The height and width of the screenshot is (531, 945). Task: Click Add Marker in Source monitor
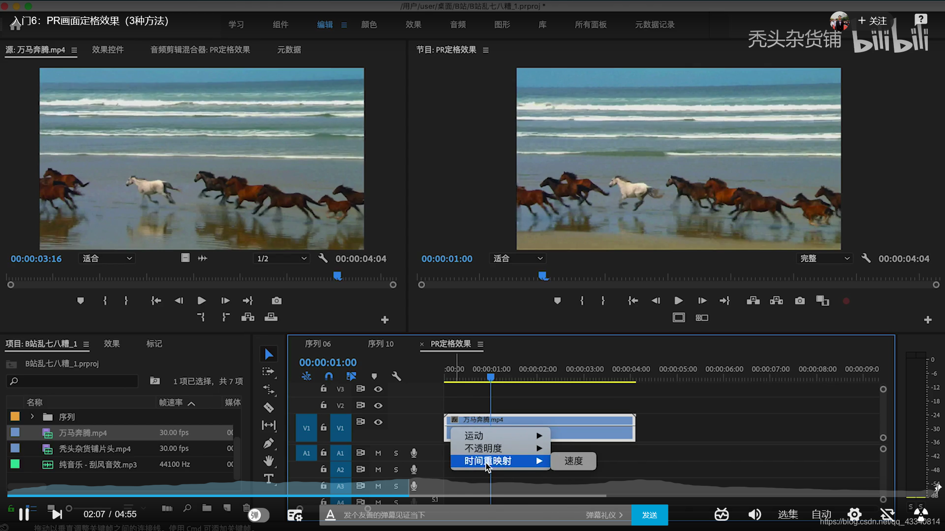click(80, 301)
